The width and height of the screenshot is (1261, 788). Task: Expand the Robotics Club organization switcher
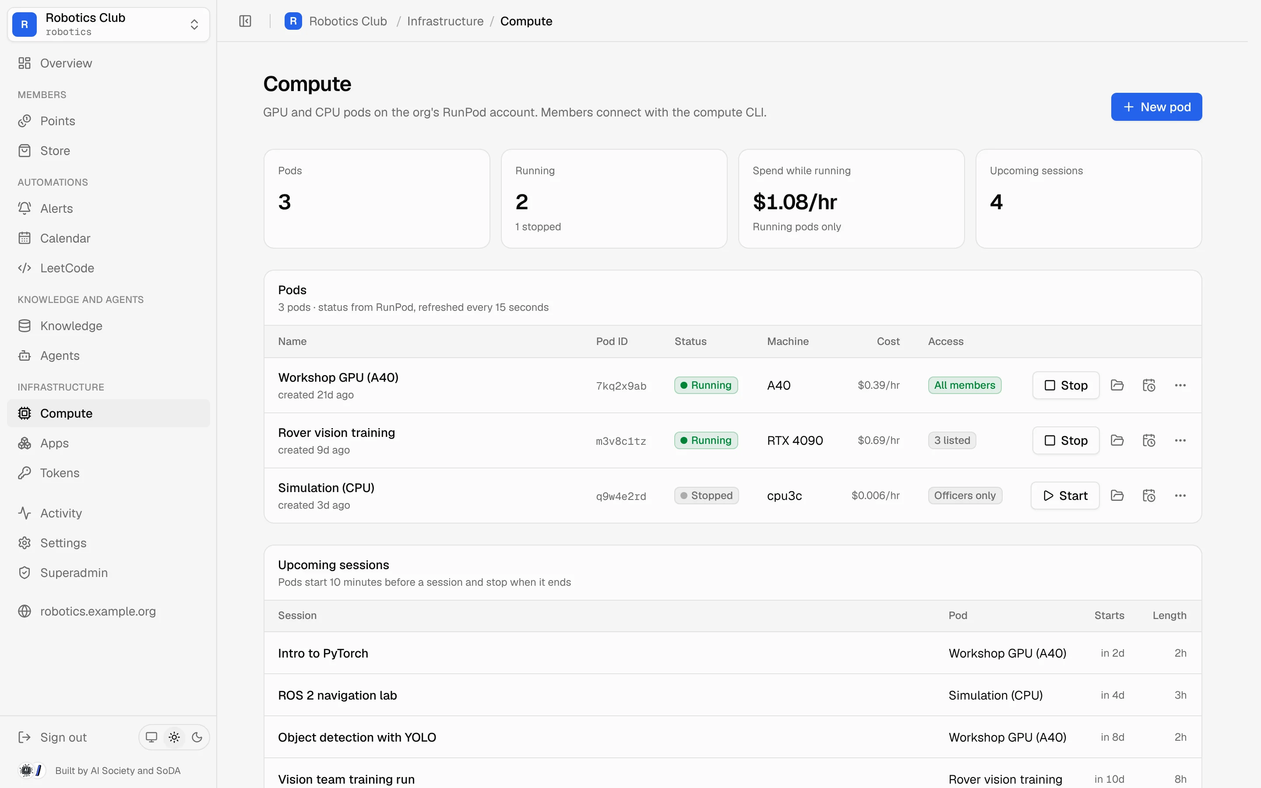point(109,25)
